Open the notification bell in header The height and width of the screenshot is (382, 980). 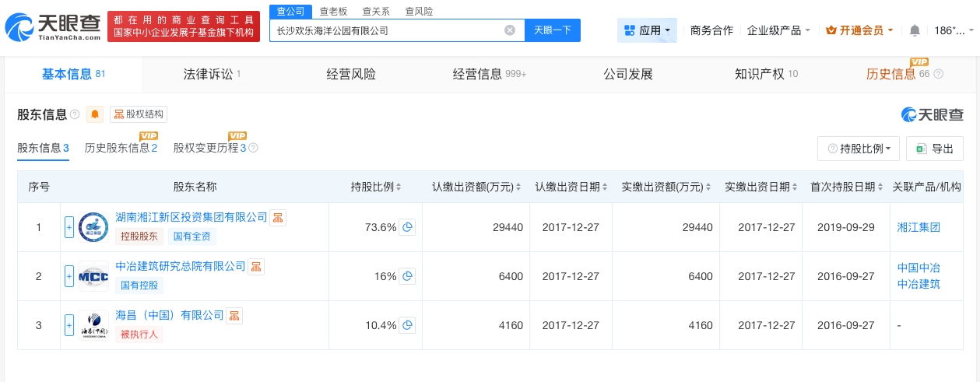pos(915,30)
